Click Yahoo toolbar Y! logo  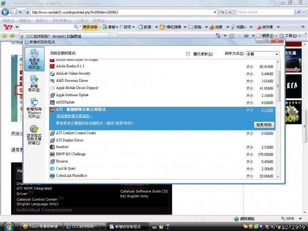pyautogui.click(x=8, y=27)
